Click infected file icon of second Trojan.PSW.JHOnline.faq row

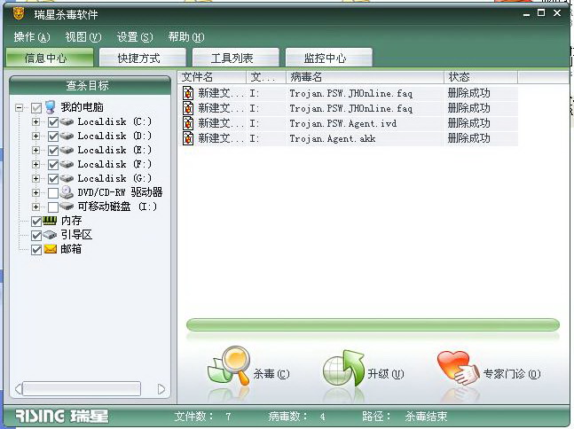(x=188, y=108)
